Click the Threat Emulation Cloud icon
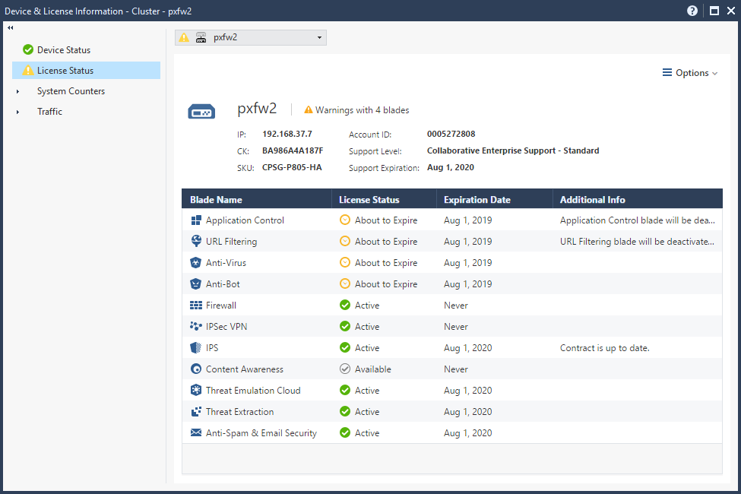This screenshot has width=741, height=494. (x=195, y=391)
